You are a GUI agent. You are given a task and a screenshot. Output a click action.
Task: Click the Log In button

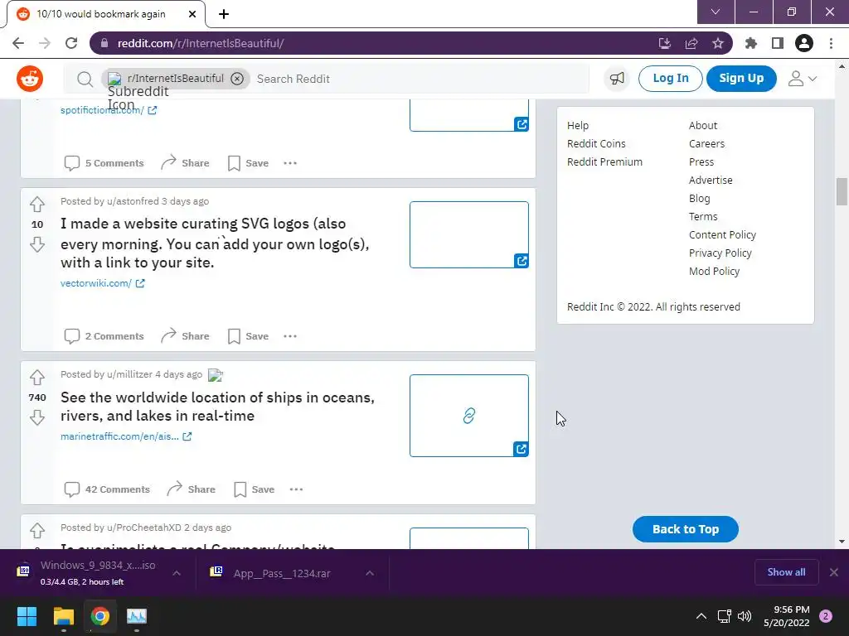tap(670, 79)
